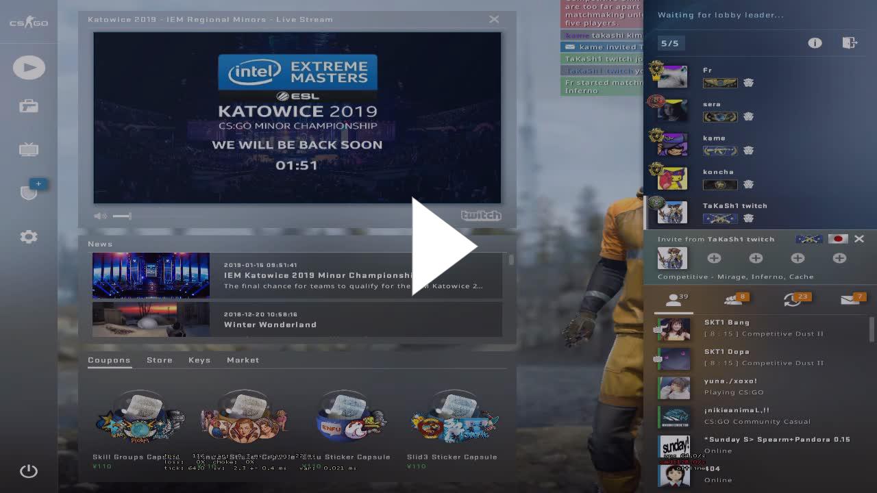This screenshot has height=493, width=877.
Task: Click the medal icon in TaKaSh1 twitch's row
Action: click(x=748, y=218)
